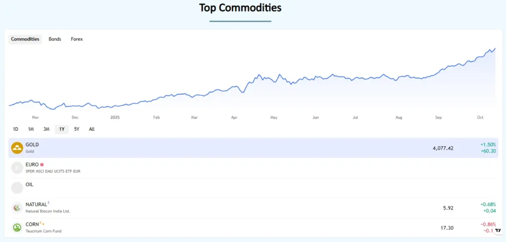Click the TradingView logo in corner
Image resolution: width=506 pixels, height=242 pixels.
[x=498, y=231]
